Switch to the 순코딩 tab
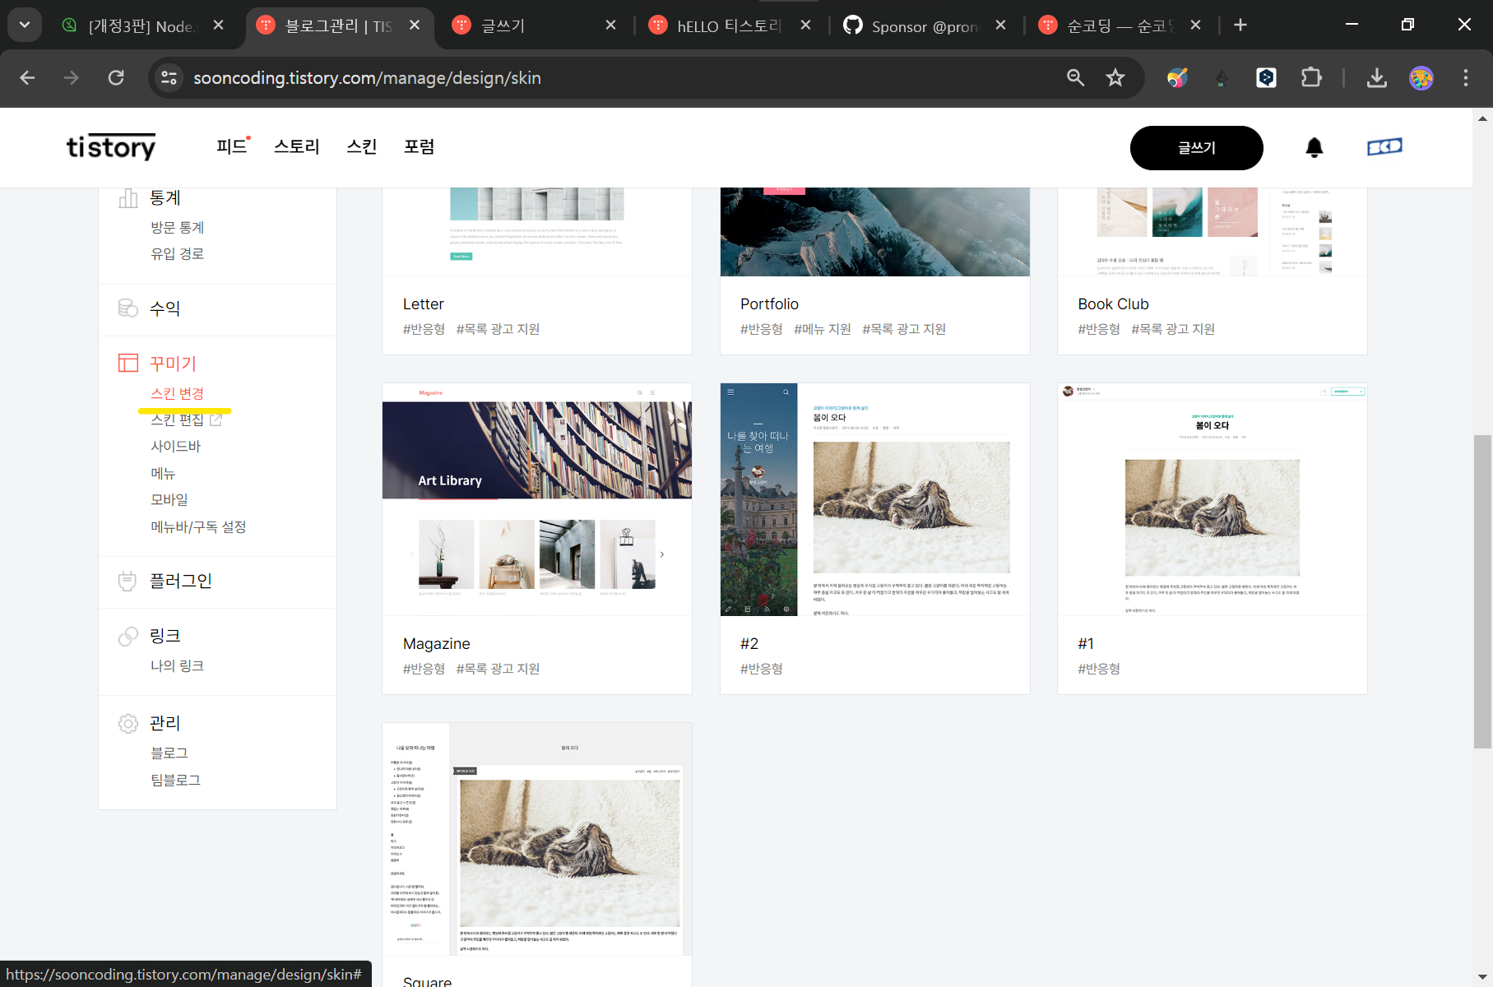Image resolution: width=1493 pixels, height=987 pixels. click(1120, 25)
